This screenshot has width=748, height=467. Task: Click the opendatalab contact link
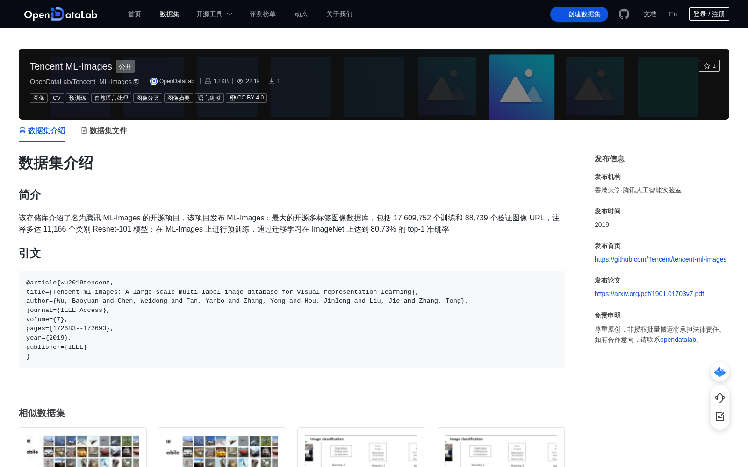(678, 340)
